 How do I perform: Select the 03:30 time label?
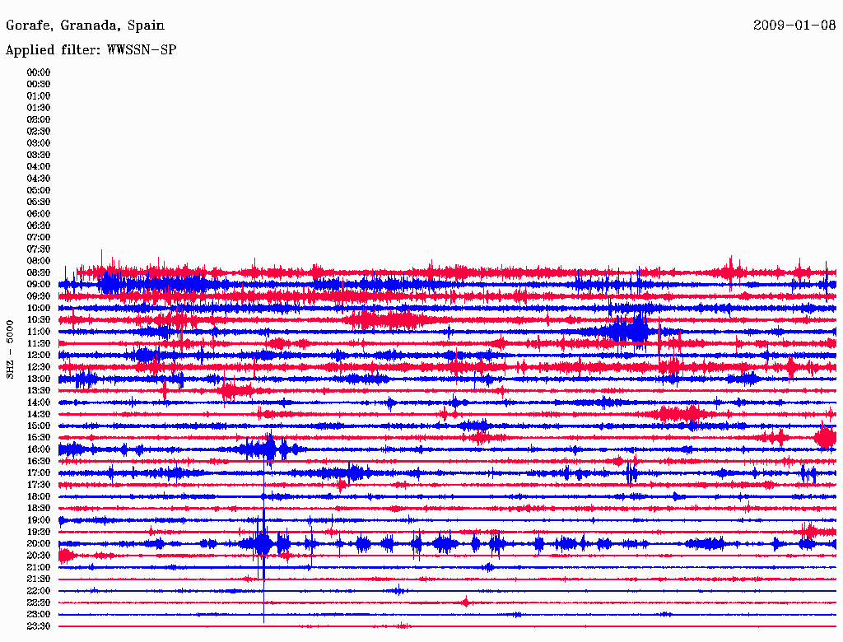(x=38, y=155)
